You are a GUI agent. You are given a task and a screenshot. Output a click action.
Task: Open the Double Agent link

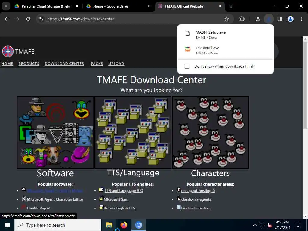tap(39, 208)
